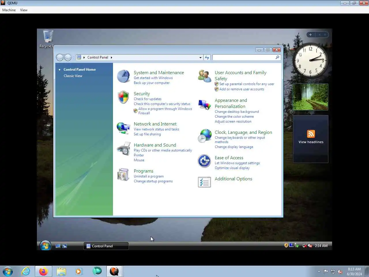Click Change startup programs link
Screen dimensions: 369x277
[x=153, y=181]
